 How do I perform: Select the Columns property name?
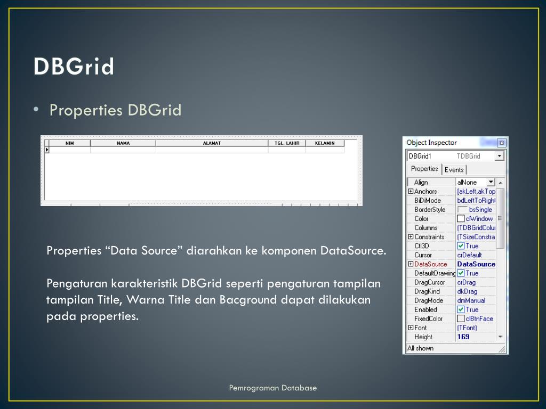pos(426,228)
